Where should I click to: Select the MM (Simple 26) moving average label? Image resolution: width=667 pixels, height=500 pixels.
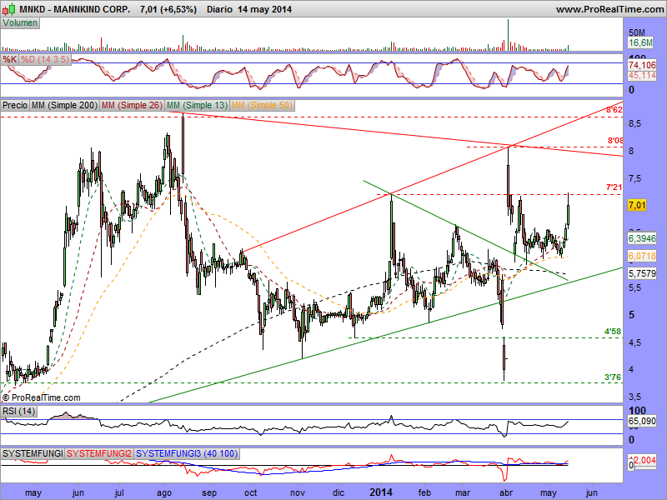point(132,105)
